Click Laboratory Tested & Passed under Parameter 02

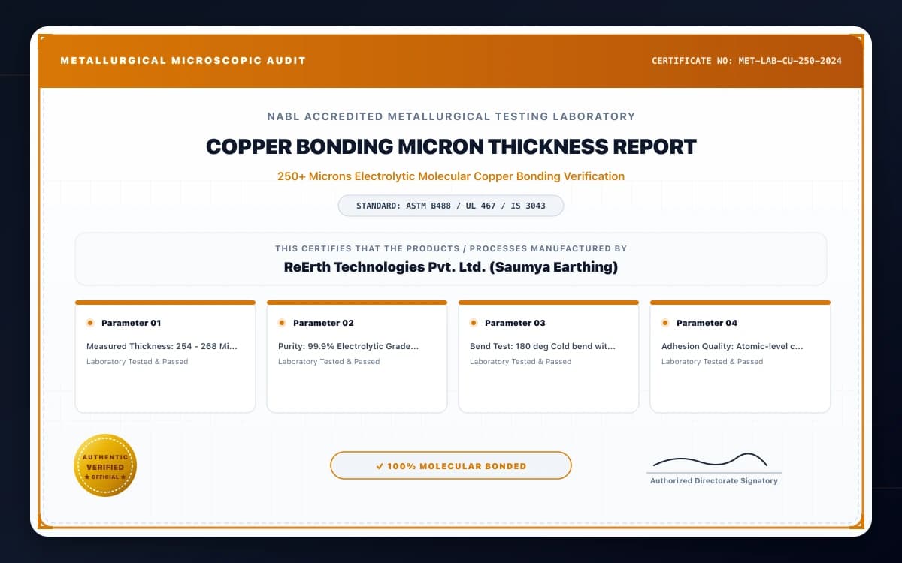coord(328,362)
